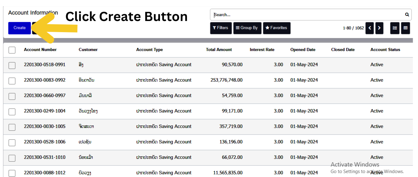Expand the Group By dropdown

[247, 28]
